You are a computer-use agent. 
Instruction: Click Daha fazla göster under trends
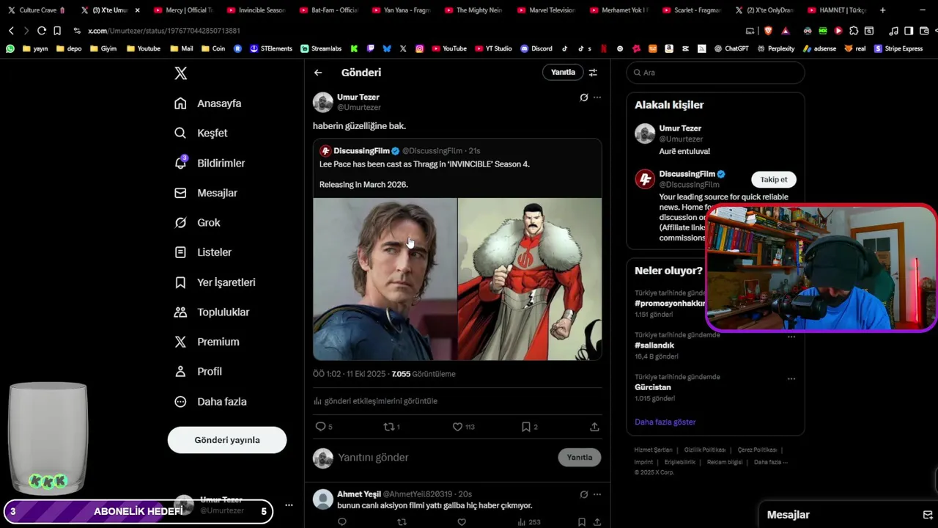tap(665, 422)
